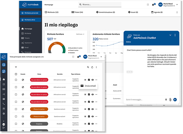Check the Sospesa Disdetta row
Screen dimensions: 183x134
(x=16, y=124)
